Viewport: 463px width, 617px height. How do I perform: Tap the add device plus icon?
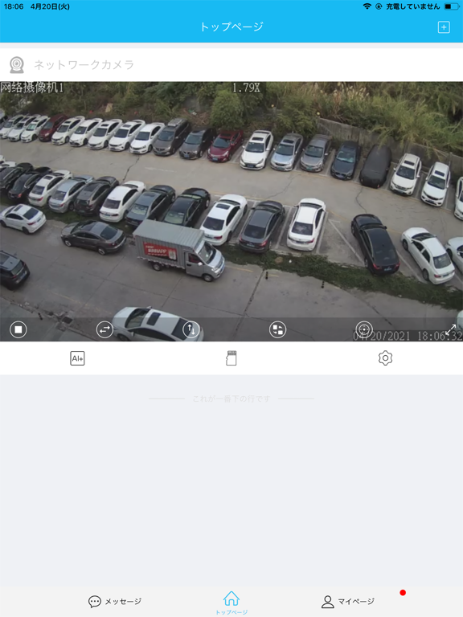(444, 27)
